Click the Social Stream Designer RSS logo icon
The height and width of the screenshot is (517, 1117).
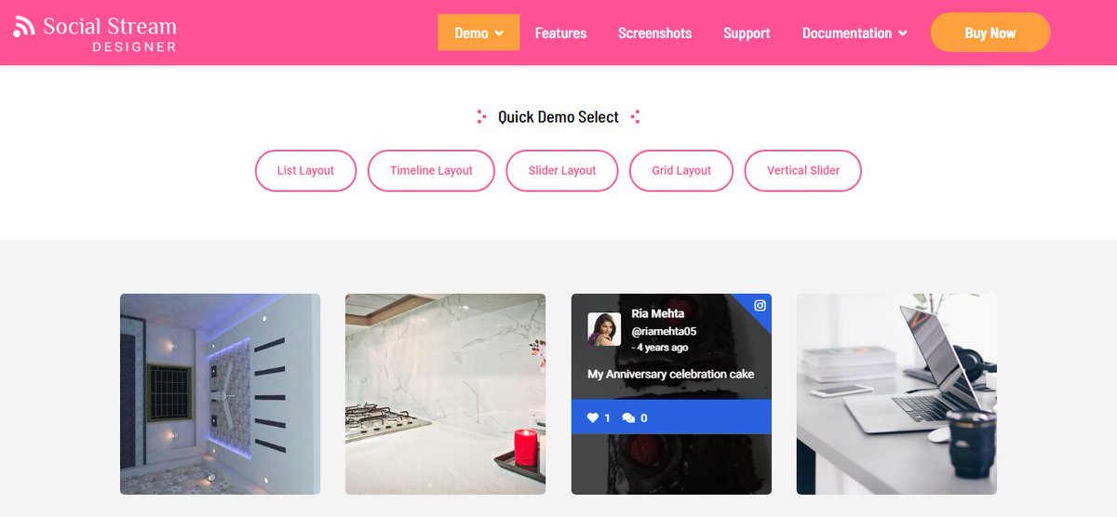pos(24,27)
